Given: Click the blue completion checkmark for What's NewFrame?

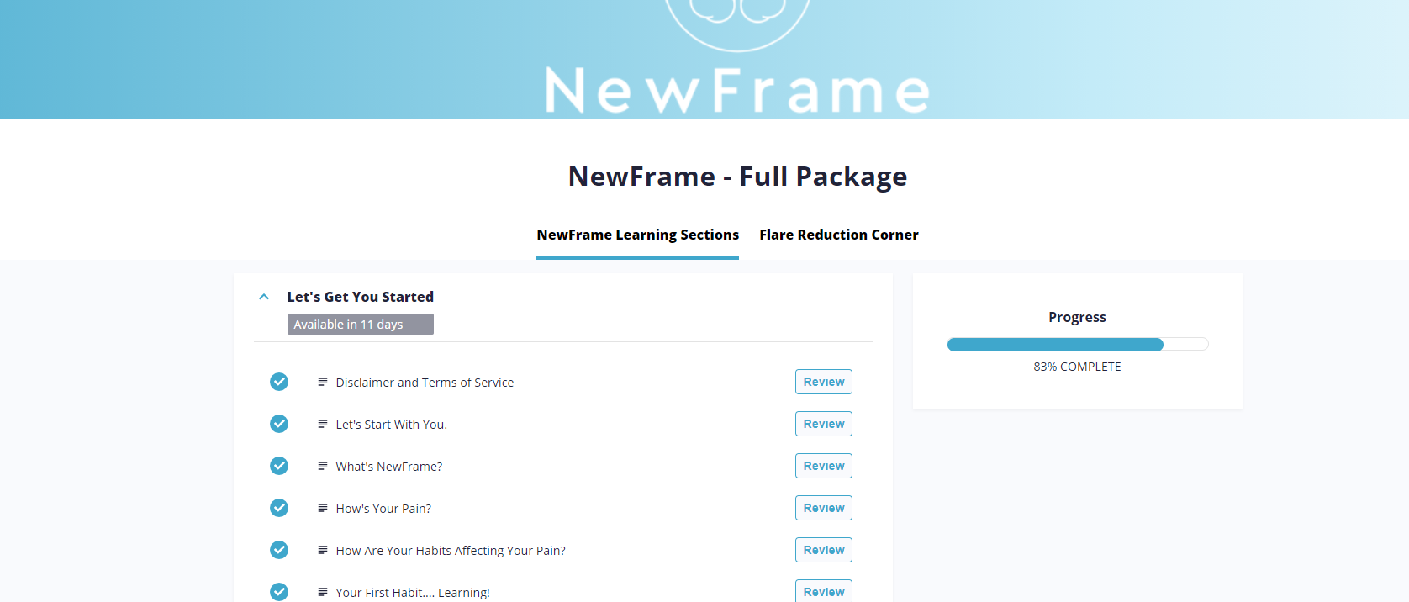Looking at the screenshot, I should (279, 466).
